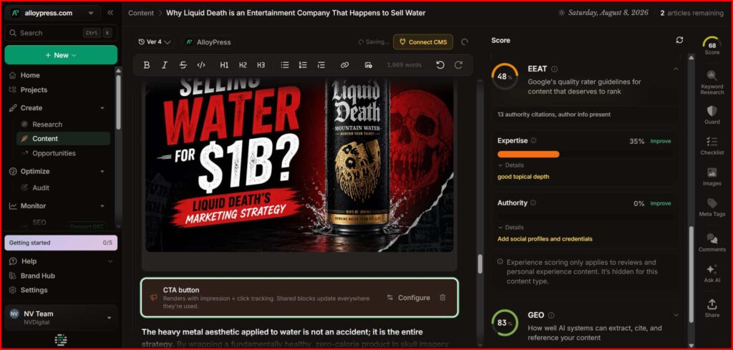
Task: Open Keyword Research panel
Action: 712,83
